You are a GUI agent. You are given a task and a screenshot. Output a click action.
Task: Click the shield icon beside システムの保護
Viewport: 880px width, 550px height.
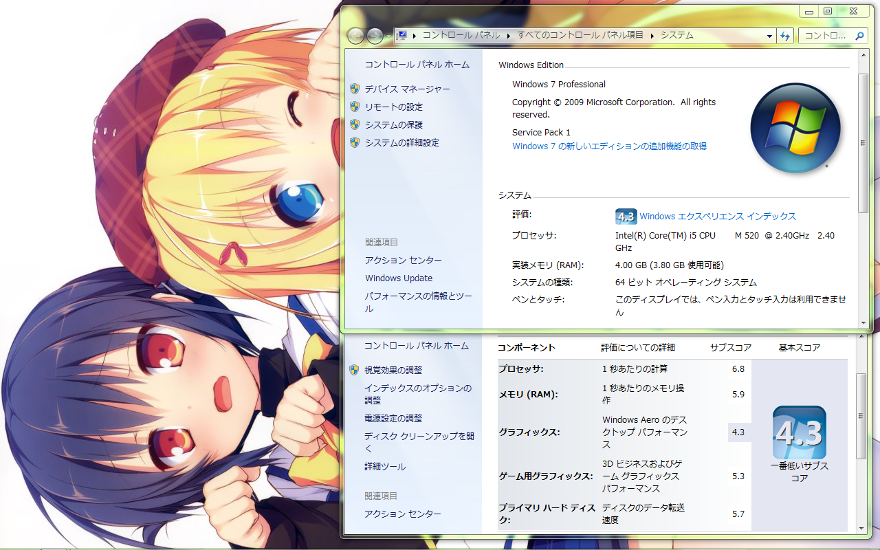pyautogui.click(x=355, y=124)
